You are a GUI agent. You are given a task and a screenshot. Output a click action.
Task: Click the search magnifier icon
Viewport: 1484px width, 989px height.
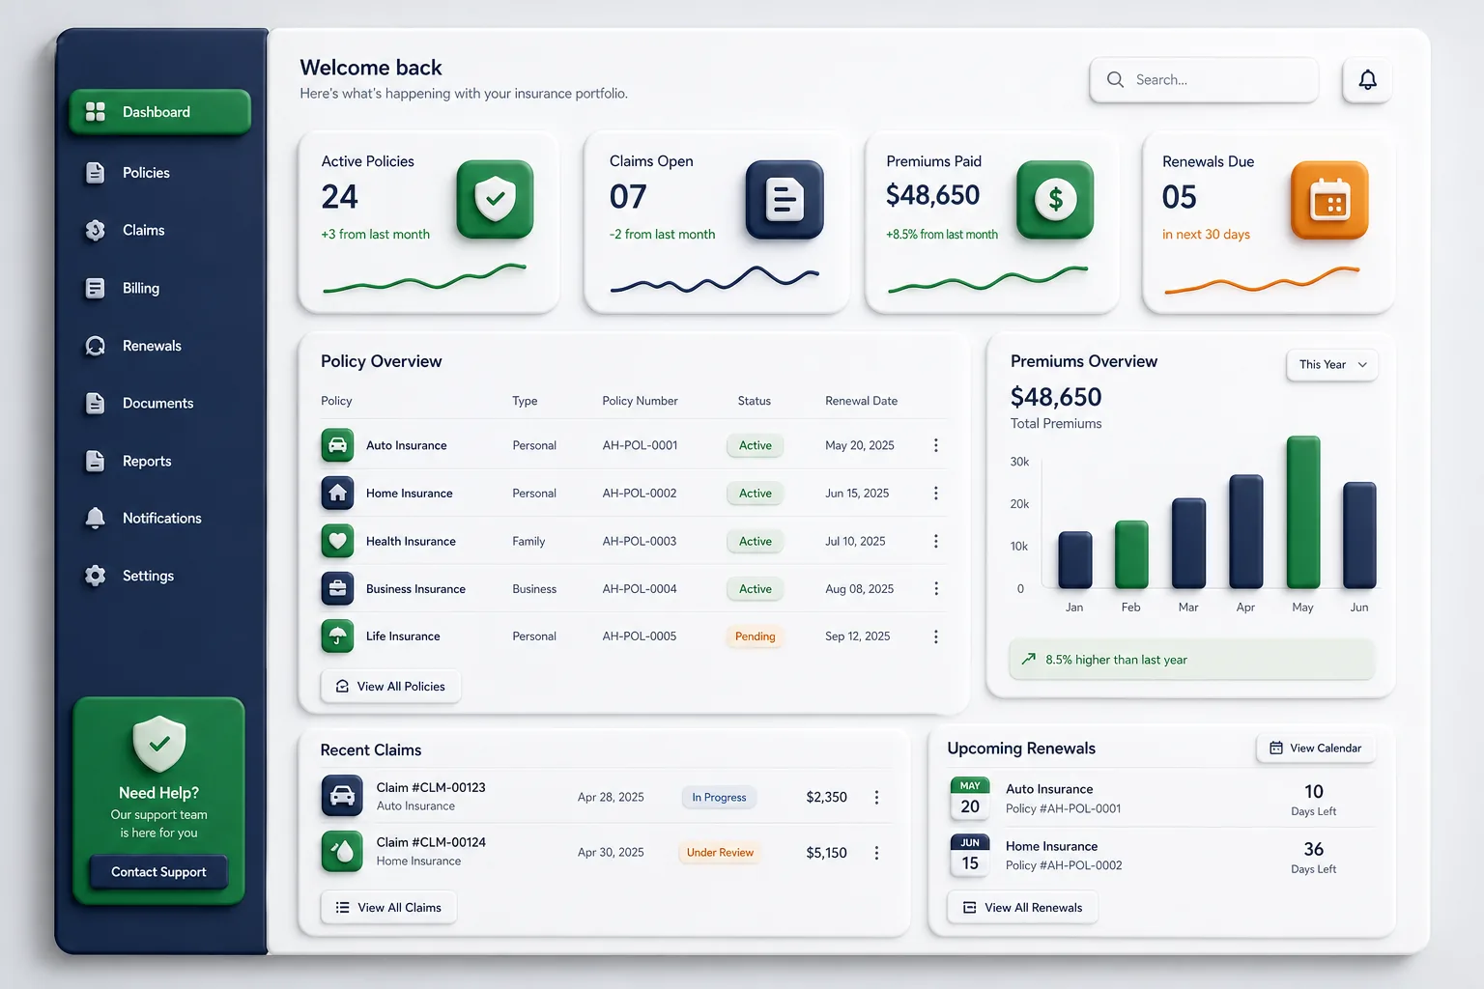pos(1115,80)
